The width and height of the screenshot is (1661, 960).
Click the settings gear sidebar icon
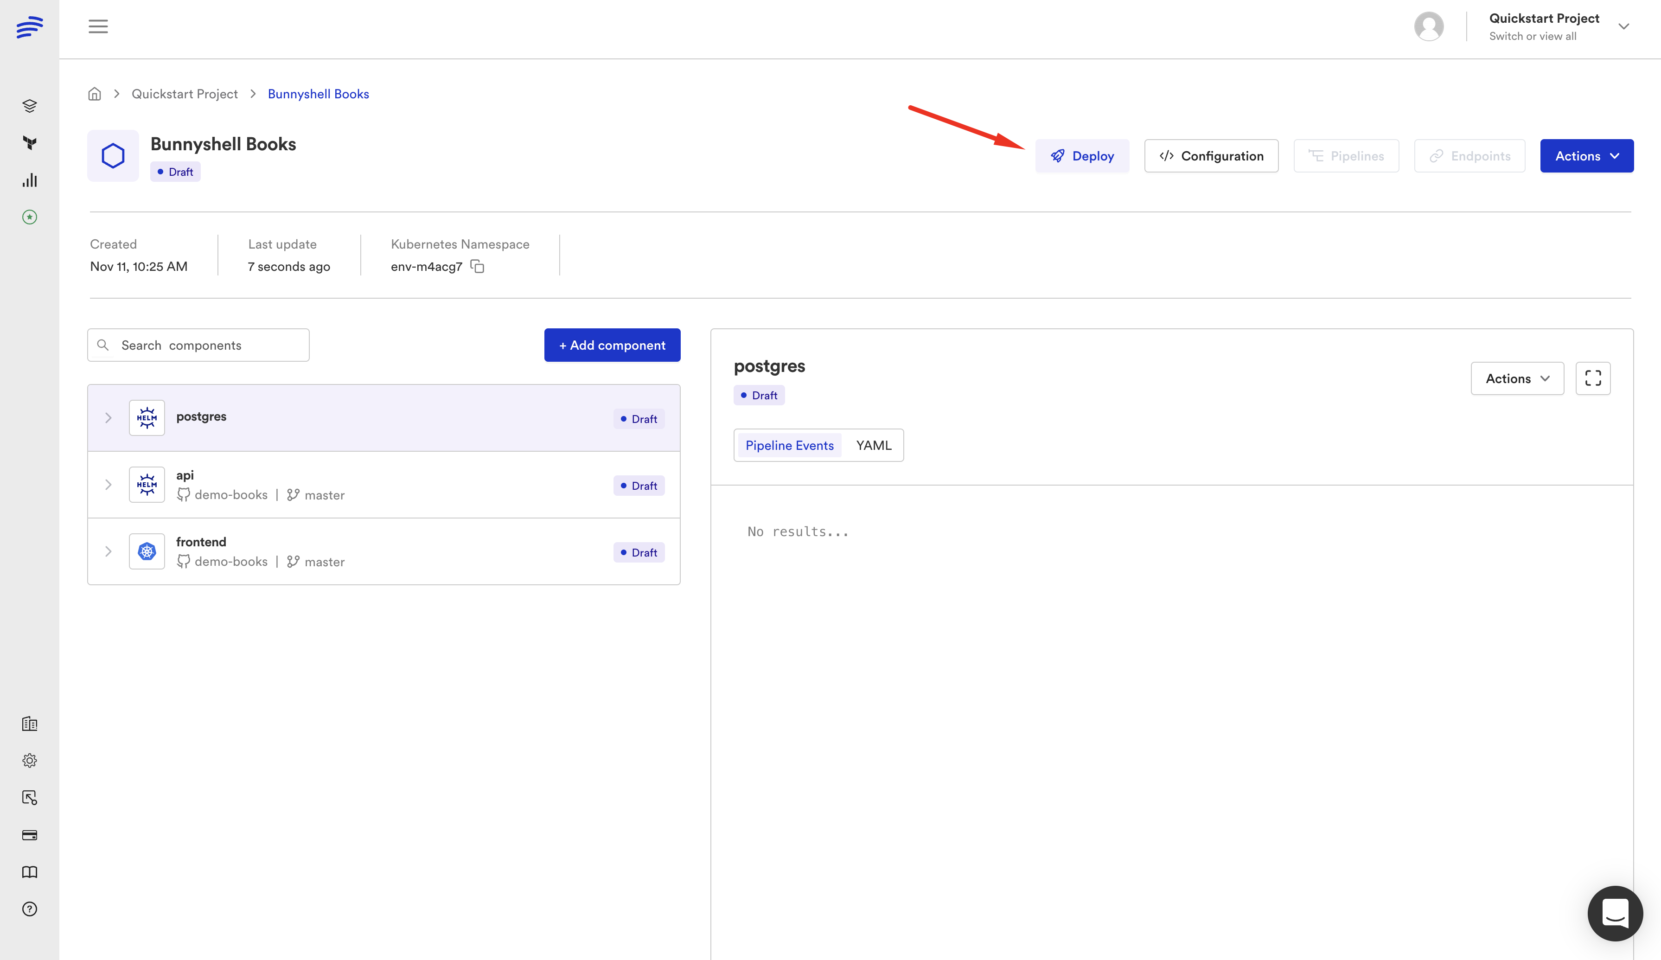pos(30,760)
